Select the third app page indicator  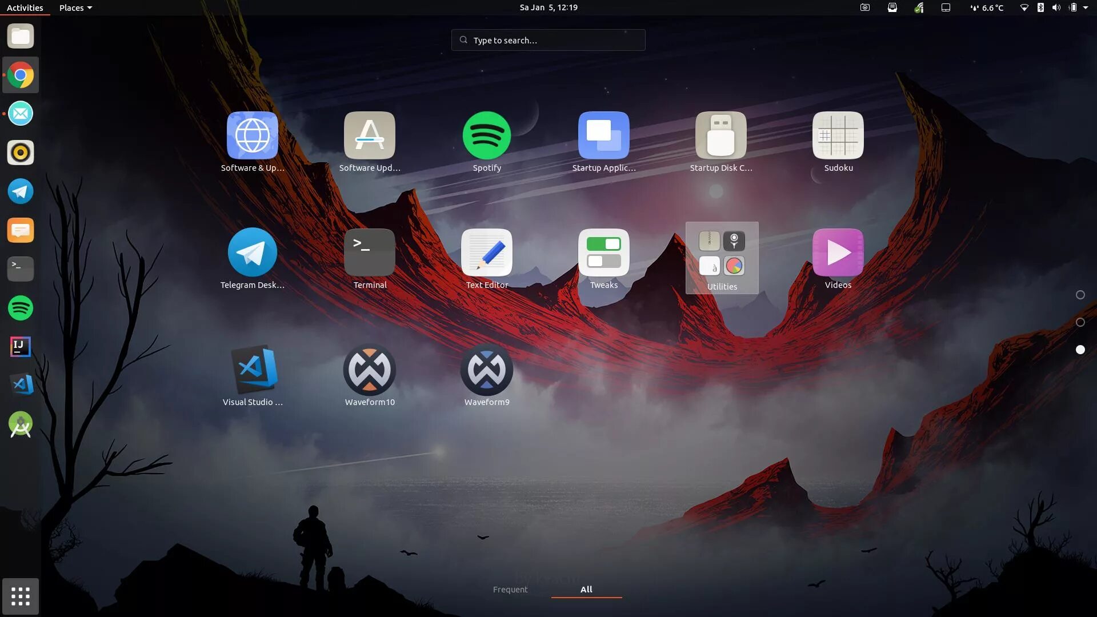(1080, 350)
